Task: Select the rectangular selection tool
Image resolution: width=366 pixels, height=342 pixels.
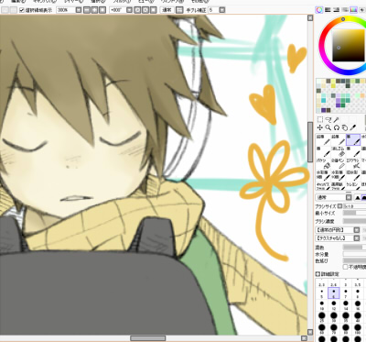Action: [x=320, y=119]
